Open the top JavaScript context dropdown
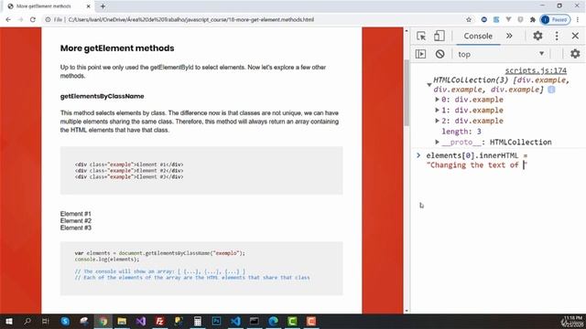 [501, 54]
